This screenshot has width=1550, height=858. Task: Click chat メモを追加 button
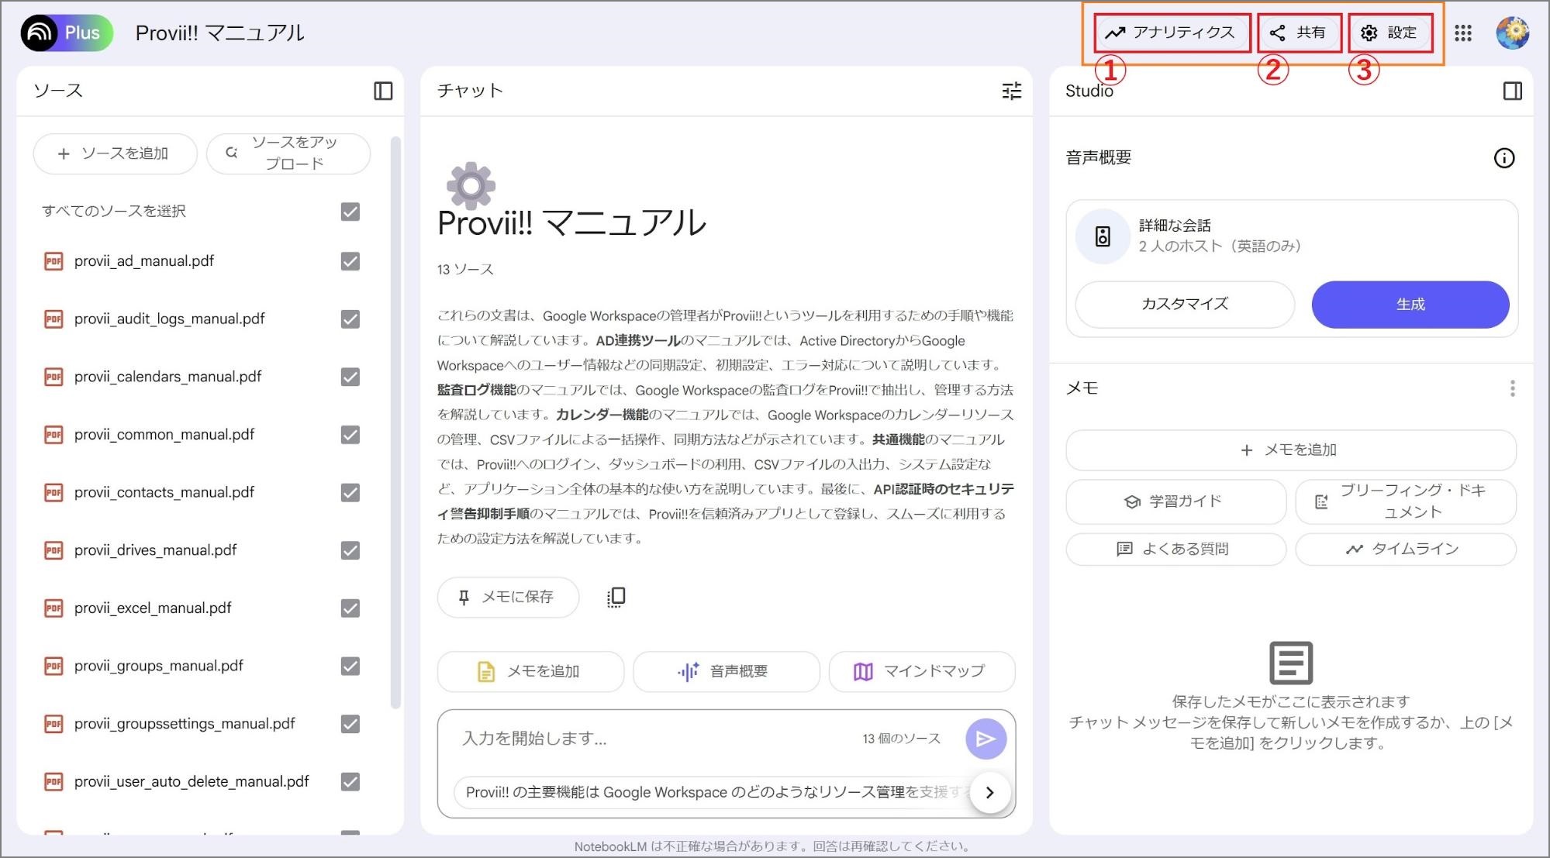tap(530, 671)
